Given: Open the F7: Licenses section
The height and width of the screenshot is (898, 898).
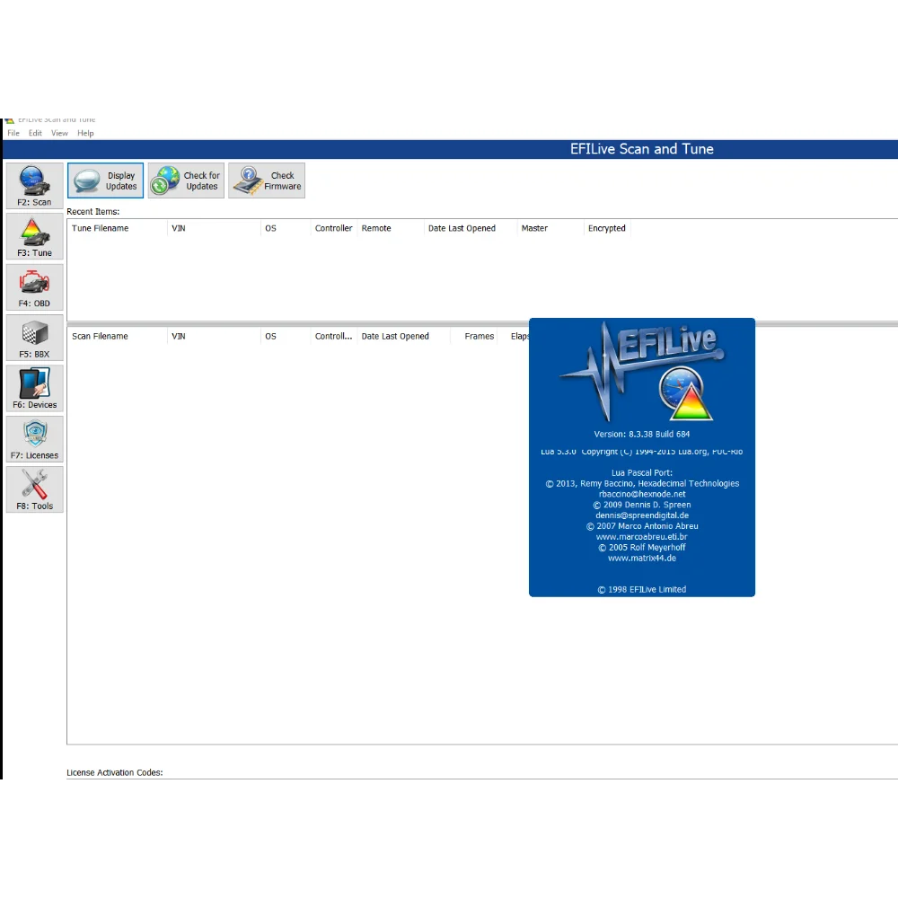Looking at the screenshot, I should [33, 438].
